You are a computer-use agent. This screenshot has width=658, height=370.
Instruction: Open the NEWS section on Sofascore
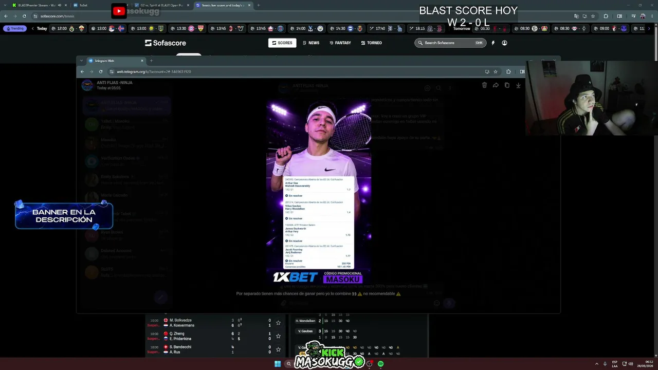click(311, 43)
